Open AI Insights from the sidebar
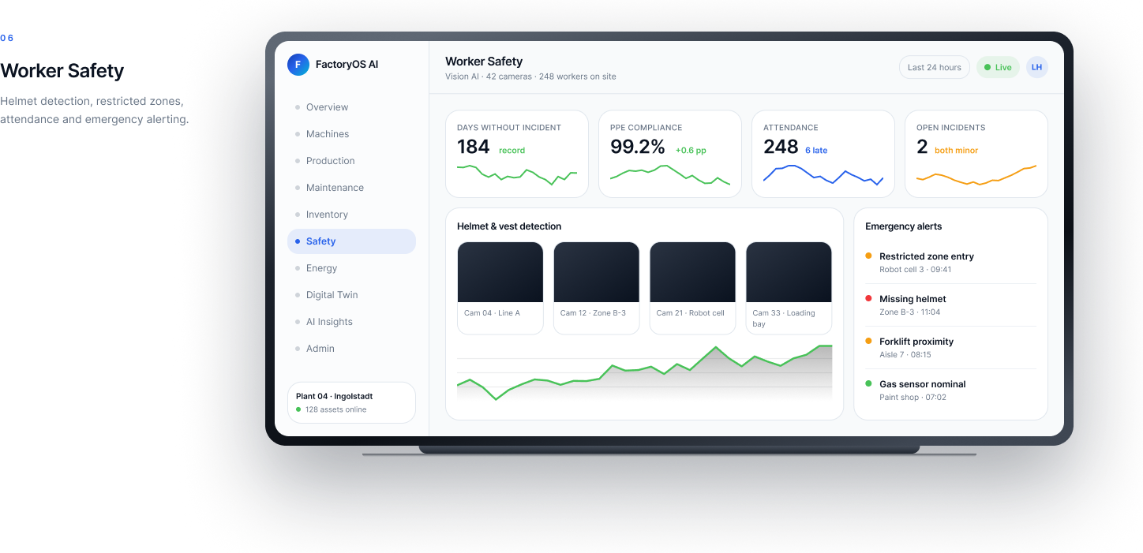Image resolution: width=1143 pixels, height=553 pixels. pyautogui.click(x=351, y=322)
